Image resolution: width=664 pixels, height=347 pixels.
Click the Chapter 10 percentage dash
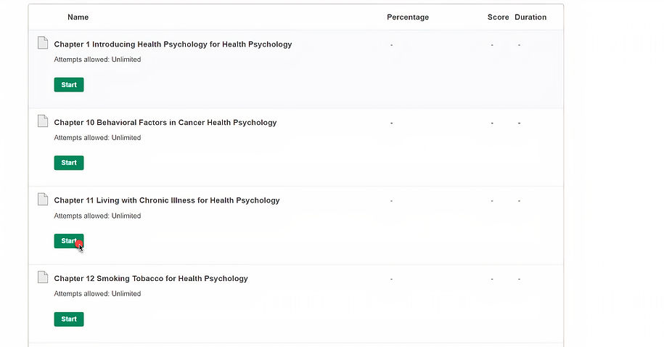click(x=391, y=123)
